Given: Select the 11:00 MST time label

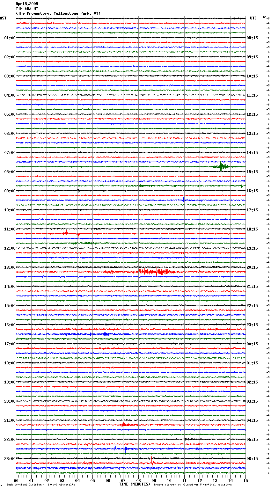Looking at the screenshot, I should (10, 229).
